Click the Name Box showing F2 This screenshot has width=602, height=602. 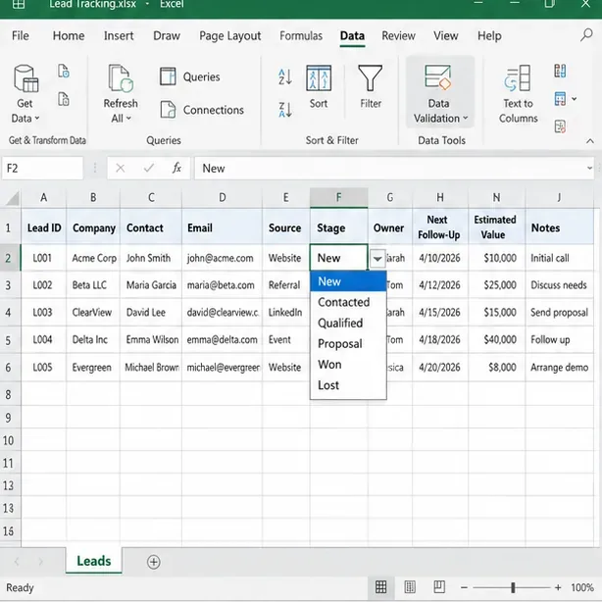[x=42, y=169]
